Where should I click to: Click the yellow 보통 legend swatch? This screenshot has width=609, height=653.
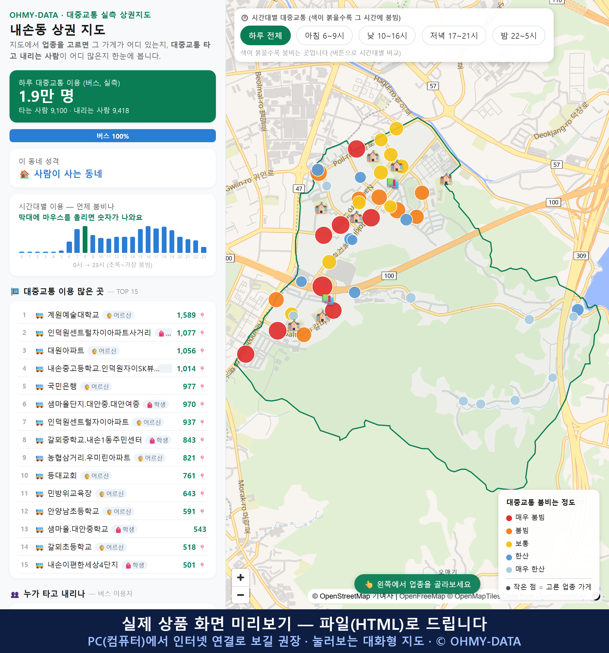(509, 544)
